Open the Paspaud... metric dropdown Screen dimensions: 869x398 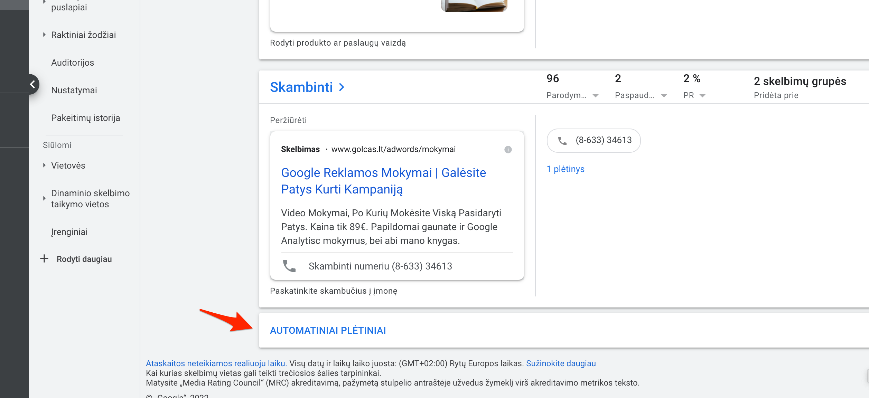(x=664, y=96)
